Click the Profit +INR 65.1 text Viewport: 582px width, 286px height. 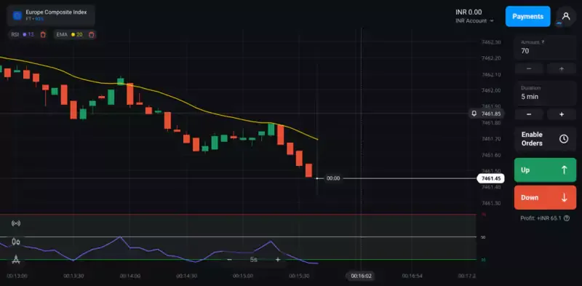(541, 218)
